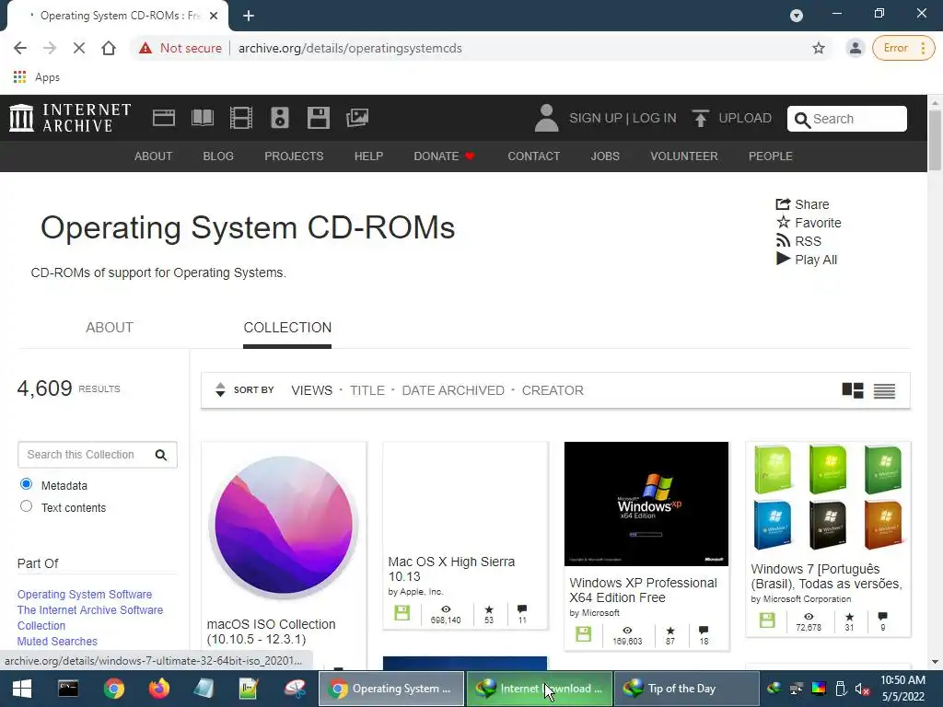Click the favorites star on Windows XP card

[x=670, y=631]
